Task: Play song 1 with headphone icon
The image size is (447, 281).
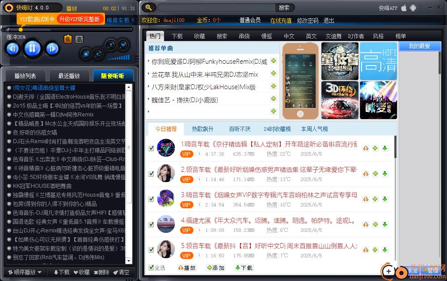Action: tap(366, 148)
